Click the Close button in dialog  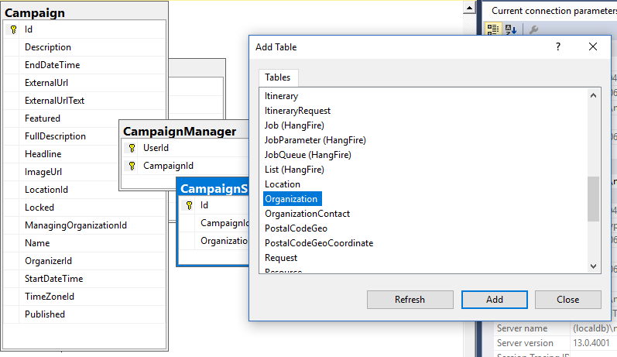(x=567, y=300)
